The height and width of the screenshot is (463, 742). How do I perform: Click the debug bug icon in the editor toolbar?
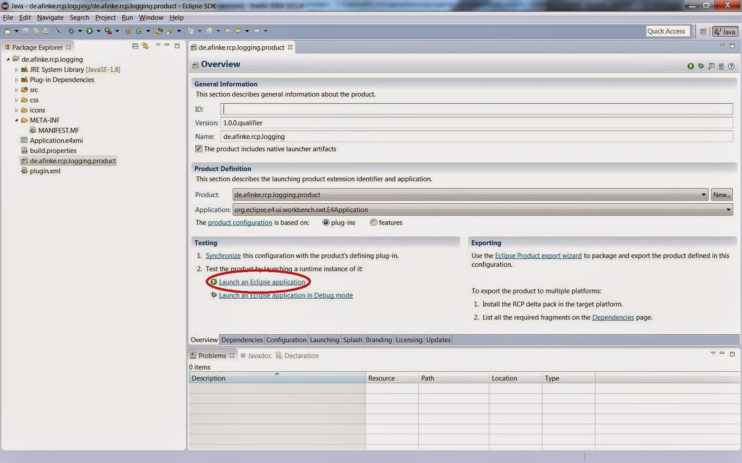701,66
